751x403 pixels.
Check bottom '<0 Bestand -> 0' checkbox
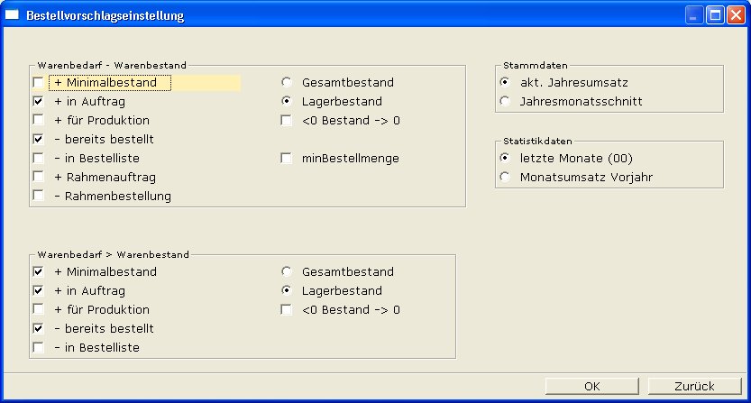(287, 309)
